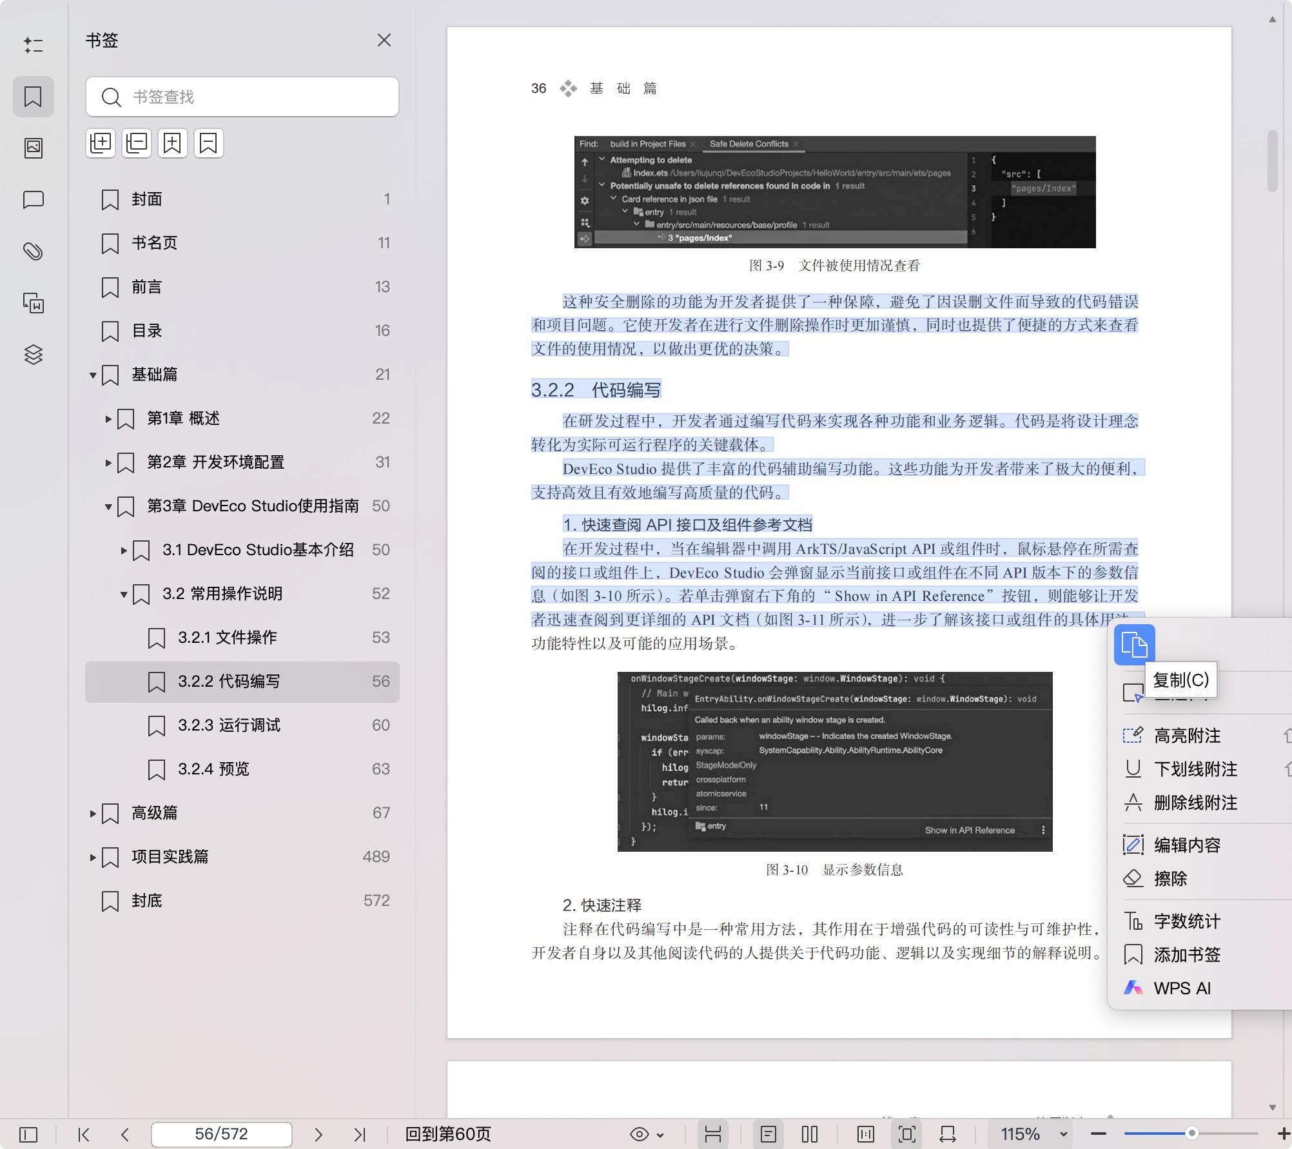Viewport: 1292px width, 1149px height.
Task: Open the attachments panel (paperclip icon)
Action: [x=34, y=251]
